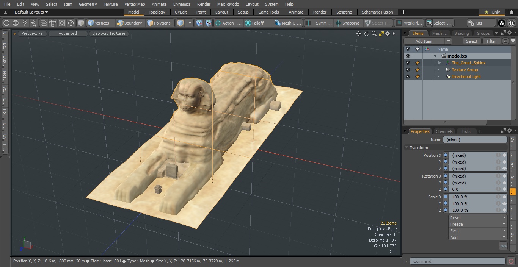
Task: Open the Reset dropdown
Action: [478, 218]
